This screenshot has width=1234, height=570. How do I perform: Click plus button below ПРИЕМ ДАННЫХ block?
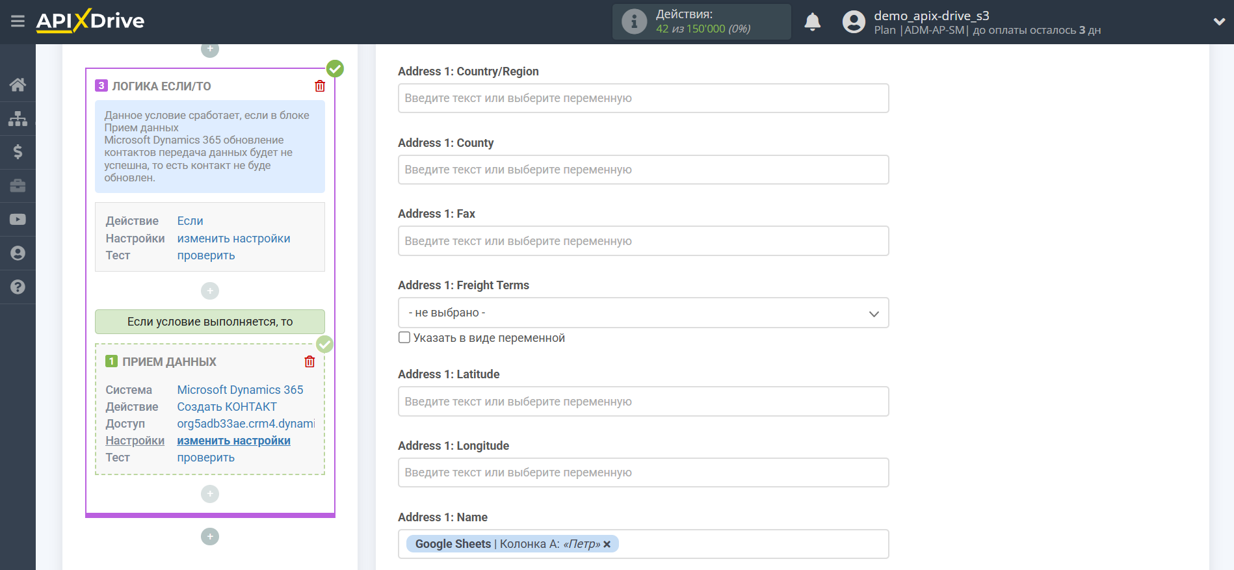tap(210, 494)
